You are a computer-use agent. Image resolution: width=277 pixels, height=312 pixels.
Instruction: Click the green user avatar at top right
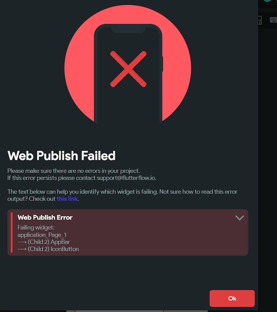[x=267, y=1]
